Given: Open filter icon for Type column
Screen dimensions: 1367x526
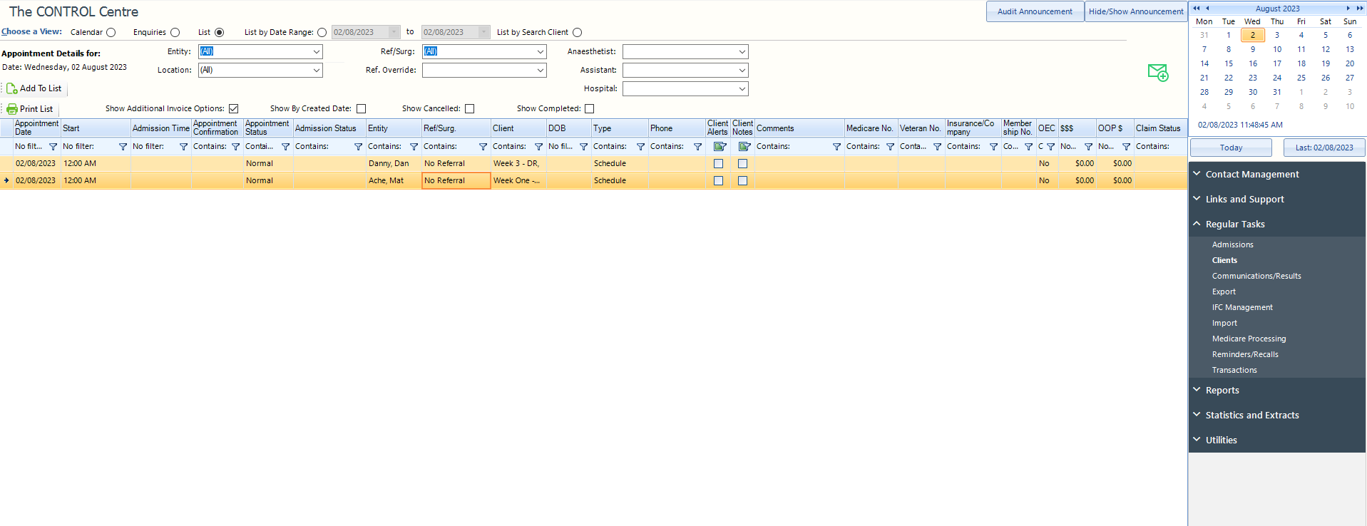Looking at the screenshot, I should pos(640,147).
